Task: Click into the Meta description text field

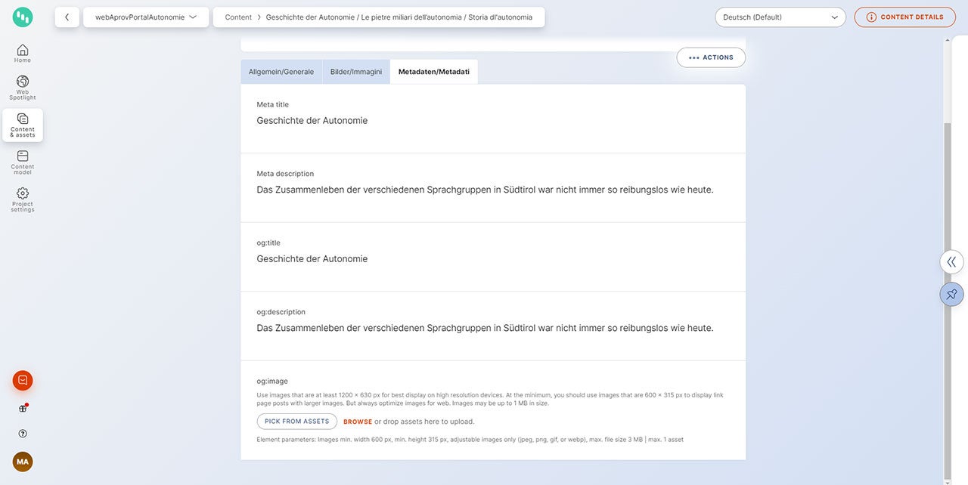Action: (x=485, y=190)
